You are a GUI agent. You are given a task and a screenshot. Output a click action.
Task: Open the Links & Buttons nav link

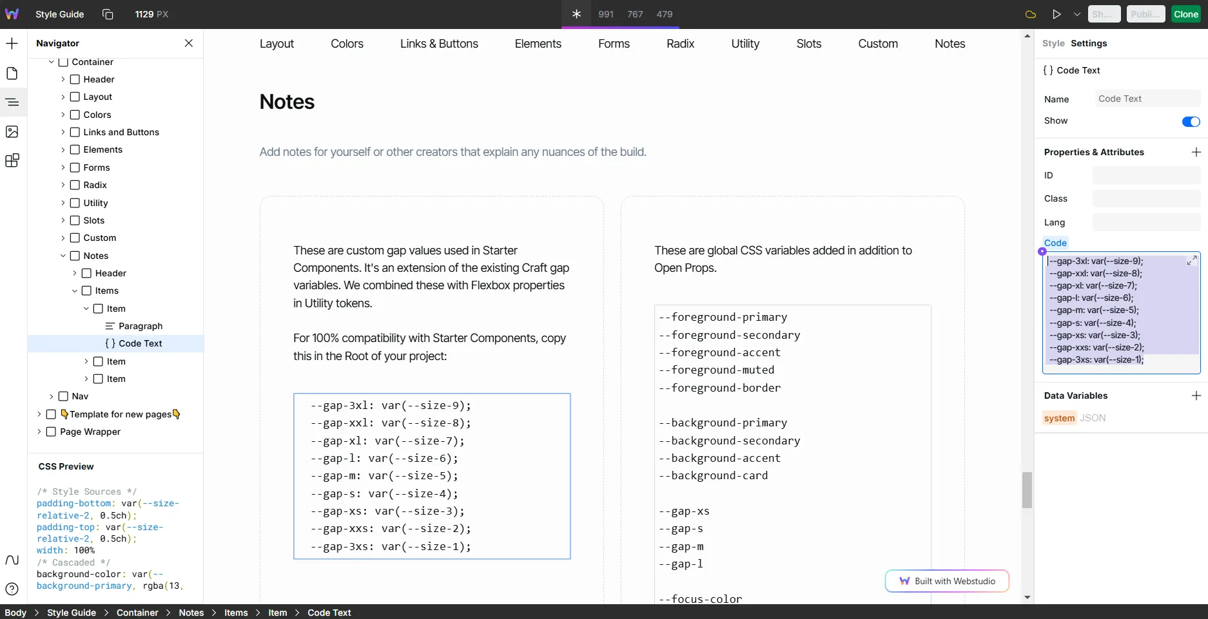tap(439, 44)
